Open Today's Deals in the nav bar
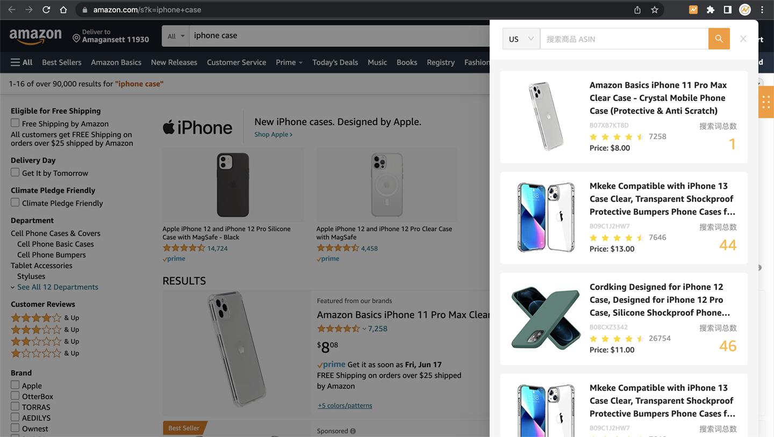Image resolution: width=774 pixels, height=437 pixels. (335, 62)
